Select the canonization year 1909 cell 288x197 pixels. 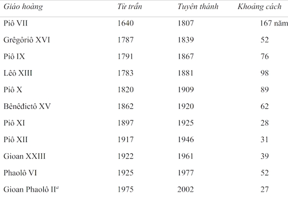pyautogui.click(x=186, y=90)
